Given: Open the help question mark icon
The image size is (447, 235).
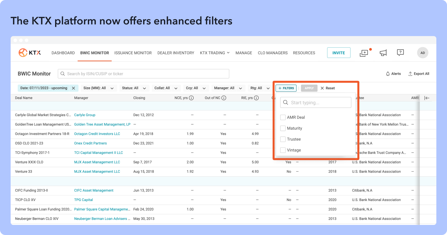Looking at the screenshot, I should pos(400,53).
